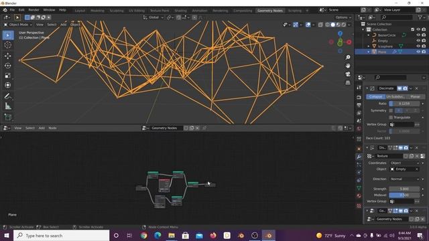Click the Strength value slider
This screenshot has height=241, width=429.
tap(404, 189)
